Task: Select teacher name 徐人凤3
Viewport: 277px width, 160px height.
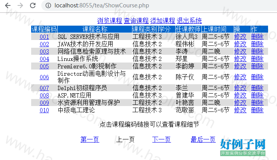Action: coord(187,37)
